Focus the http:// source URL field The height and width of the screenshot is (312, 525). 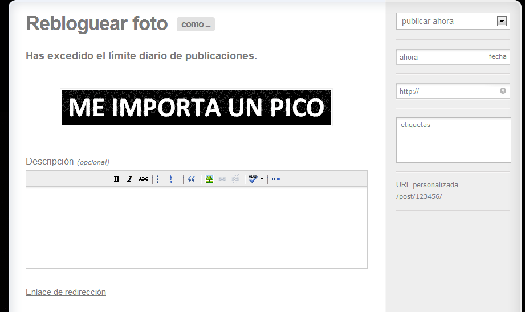[453, 91]
